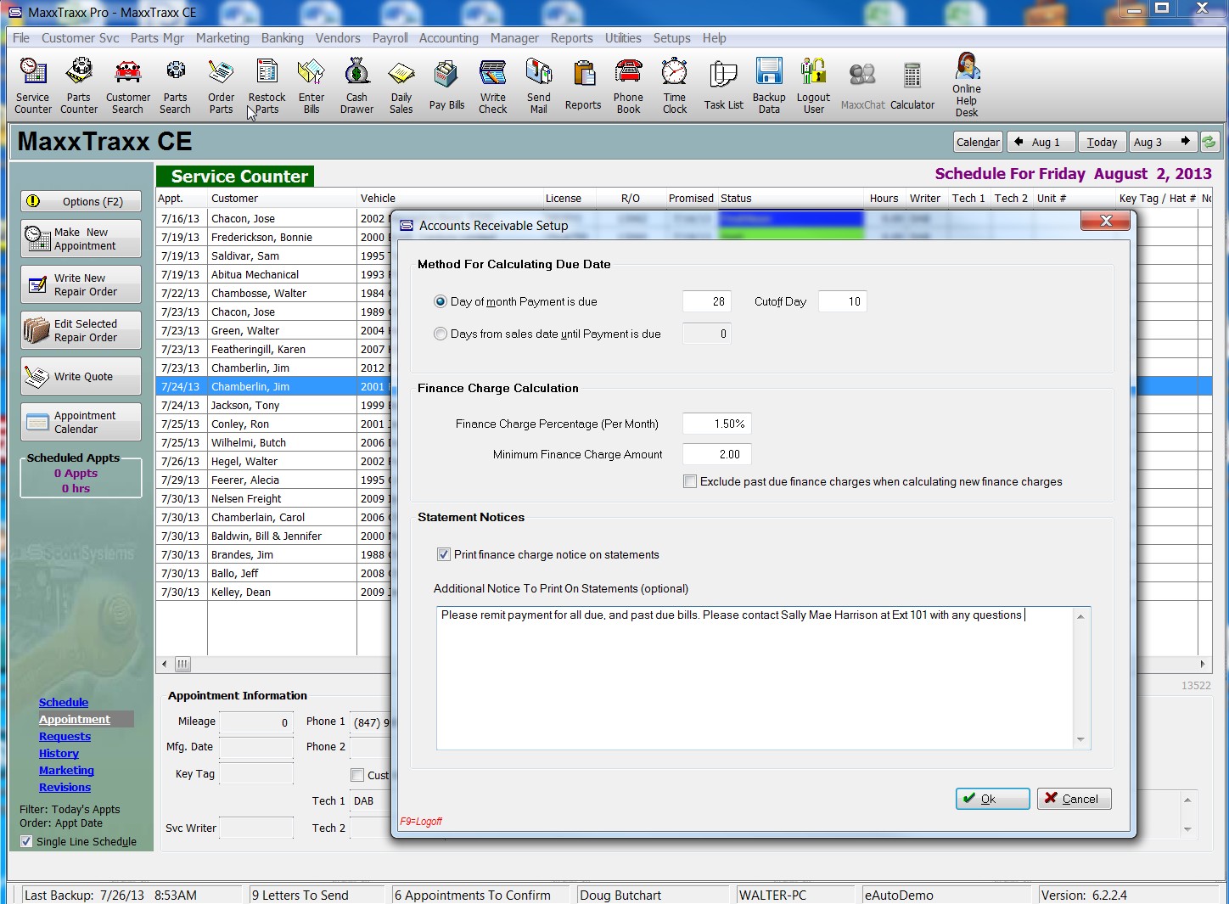Viewport: 1229px width, 904px height.
Task: Click the day of month due field
Action: point(706,301)
